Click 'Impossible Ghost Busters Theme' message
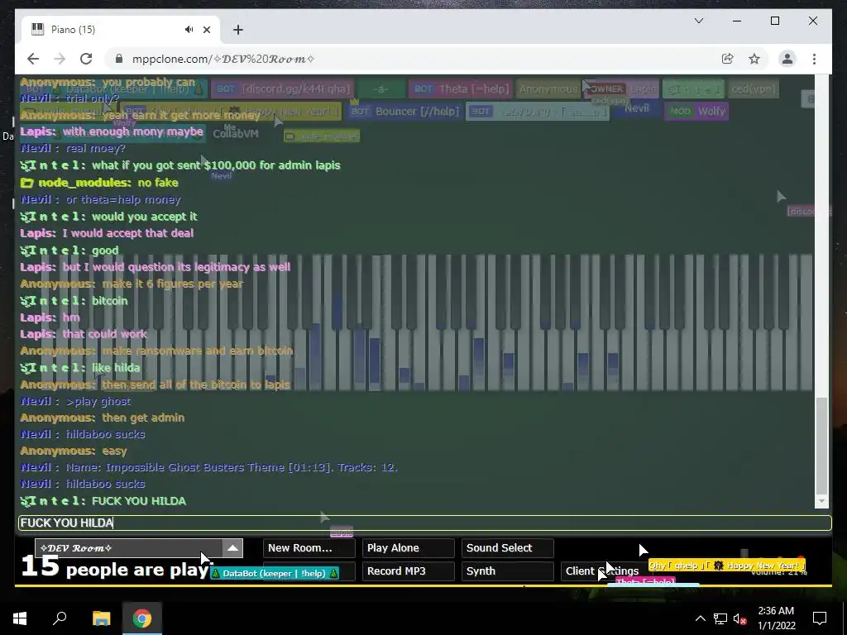Viewport: 847px width, 635px height. click(232, 468)
